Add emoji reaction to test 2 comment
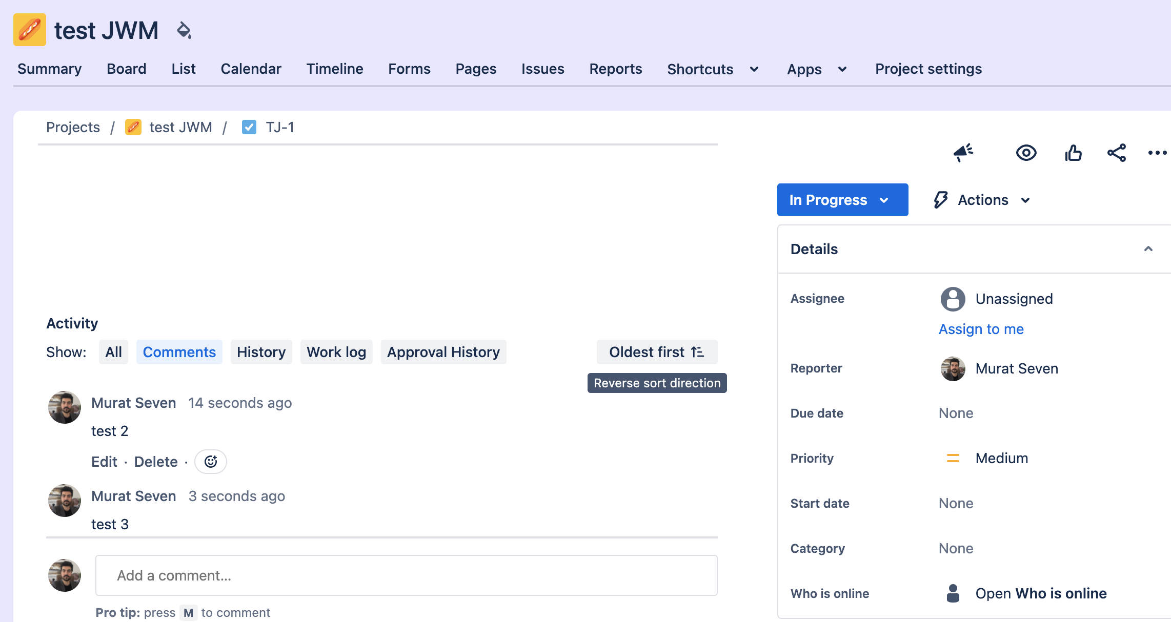The height and width of the screenshot is (622, 1171). coord(210,462)
